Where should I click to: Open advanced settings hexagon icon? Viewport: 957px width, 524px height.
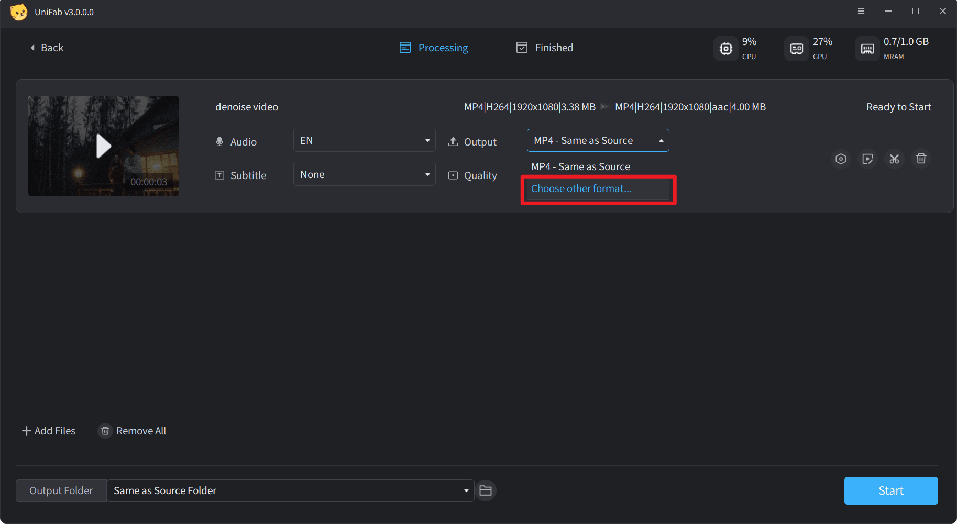coord(841,159)
